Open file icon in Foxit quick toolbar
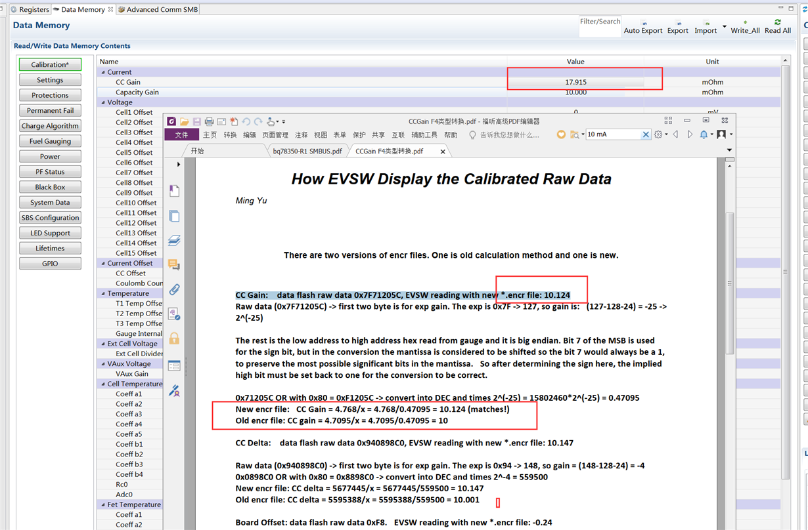The width and height of the screenshot is (808, 530). (185, 121)
